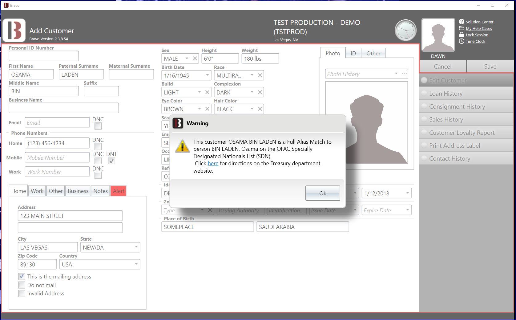Select Print Address Label
The width and height of the screenshot is (516, 320).
coord(466,146)
